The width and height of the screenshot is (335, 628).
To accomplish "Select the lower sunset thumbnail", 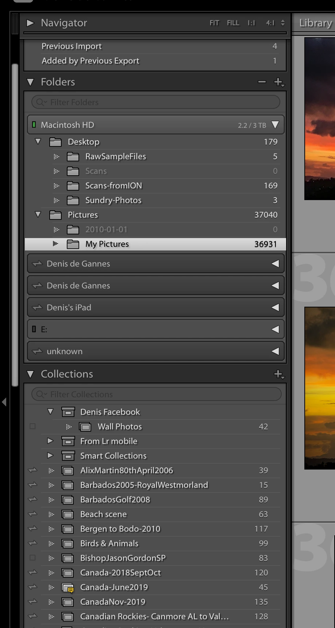I will pos(320,388).
